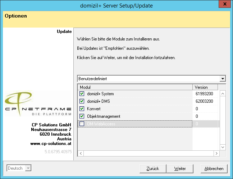Open the Benutzerdefiniert installation type dropdown

[223, 79]
